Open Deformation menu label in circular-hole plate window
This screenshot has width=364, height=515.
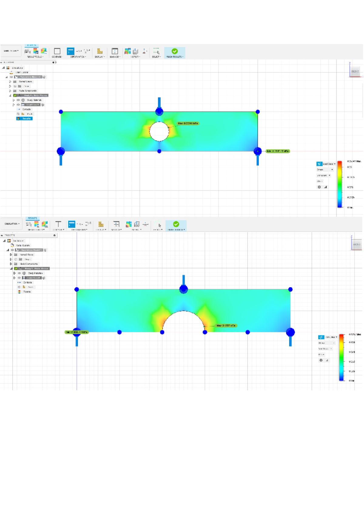(x=78, y=57)
